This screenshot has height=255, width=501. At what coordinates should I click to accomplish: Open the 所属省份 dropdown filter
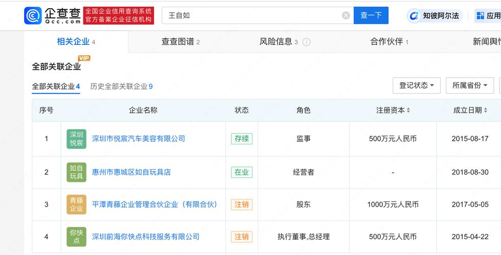(x=470, y=86)
